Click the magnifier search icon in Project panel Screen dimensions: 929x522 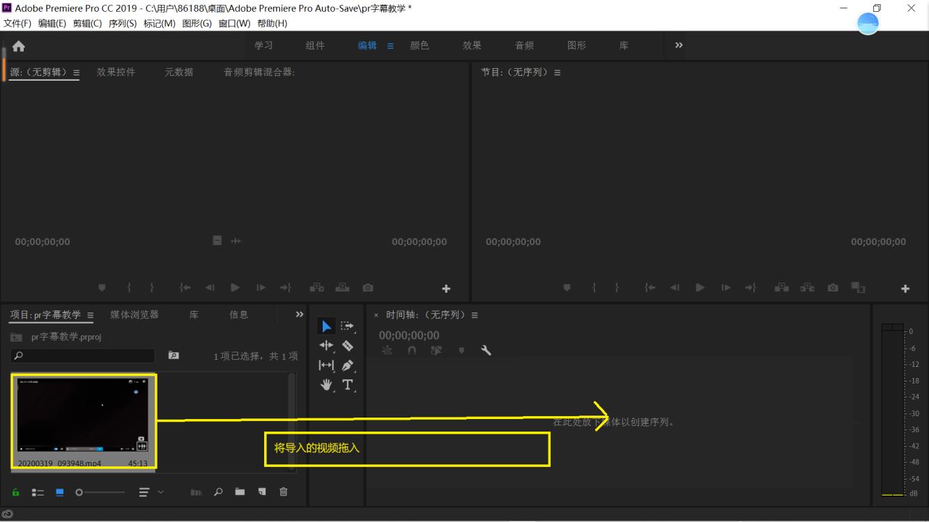coord(218,491)
